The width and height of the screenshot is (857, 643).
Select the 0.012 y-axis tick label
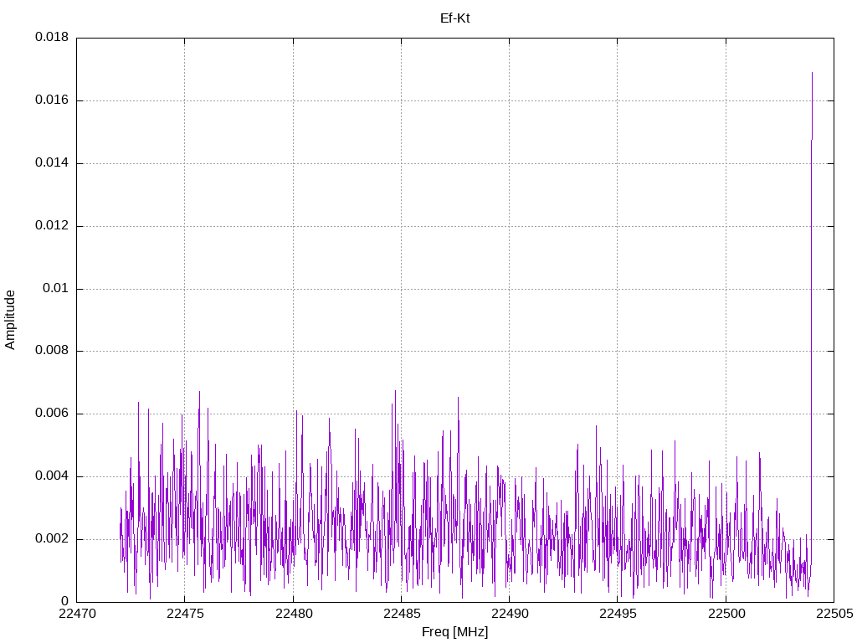click(x=51, y=226)
